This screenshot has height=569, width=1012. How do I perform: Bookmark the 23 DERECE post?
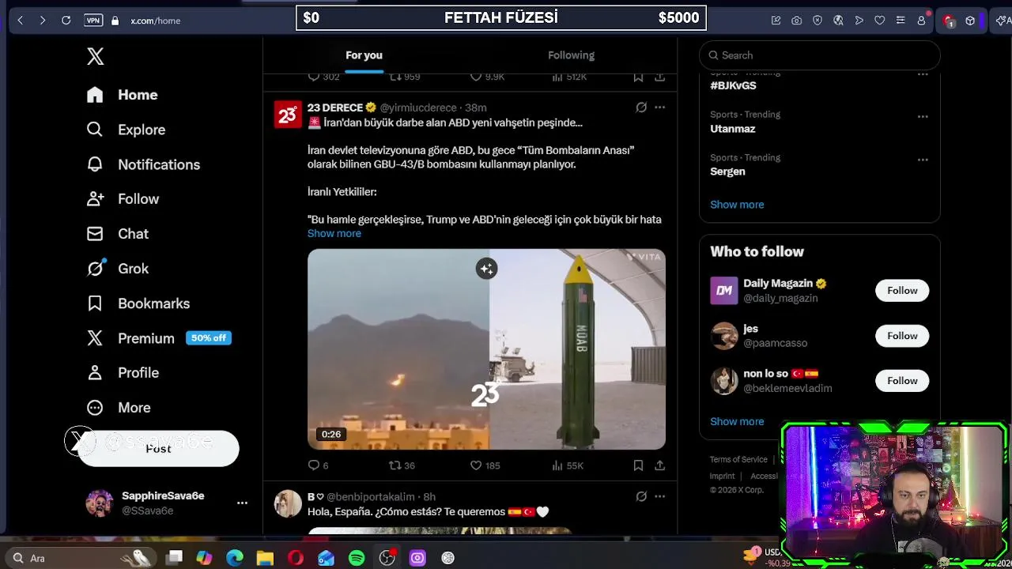click(x=638, y=465)
